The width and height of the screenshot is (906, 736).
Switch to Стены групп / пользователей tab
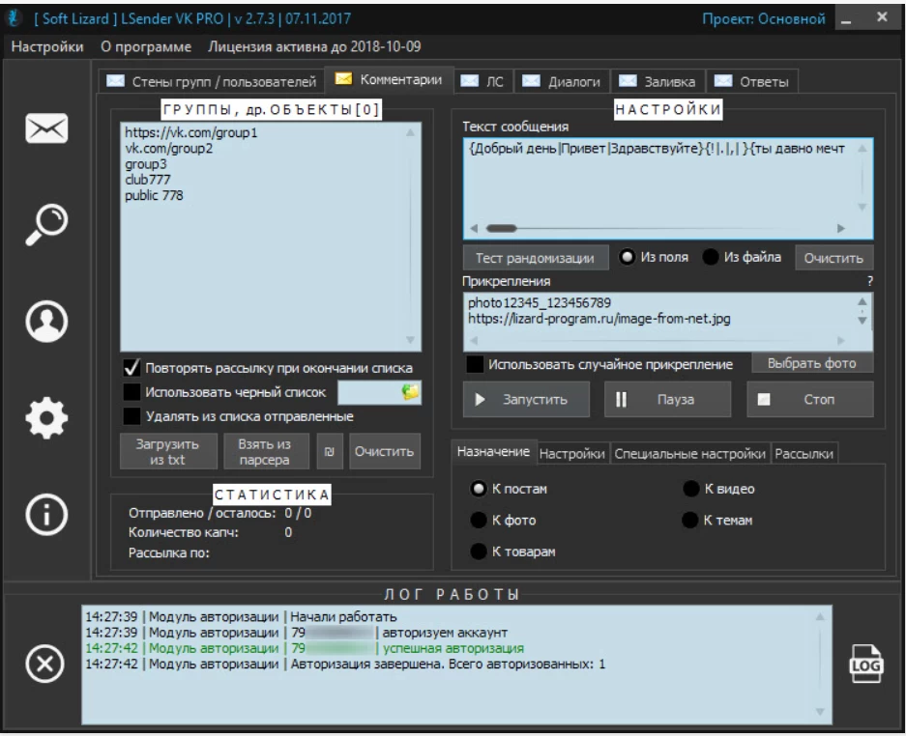click(x=212, y=81)
